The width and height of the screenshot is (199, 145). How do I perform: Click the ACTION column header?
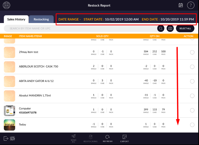click(188, 36)
